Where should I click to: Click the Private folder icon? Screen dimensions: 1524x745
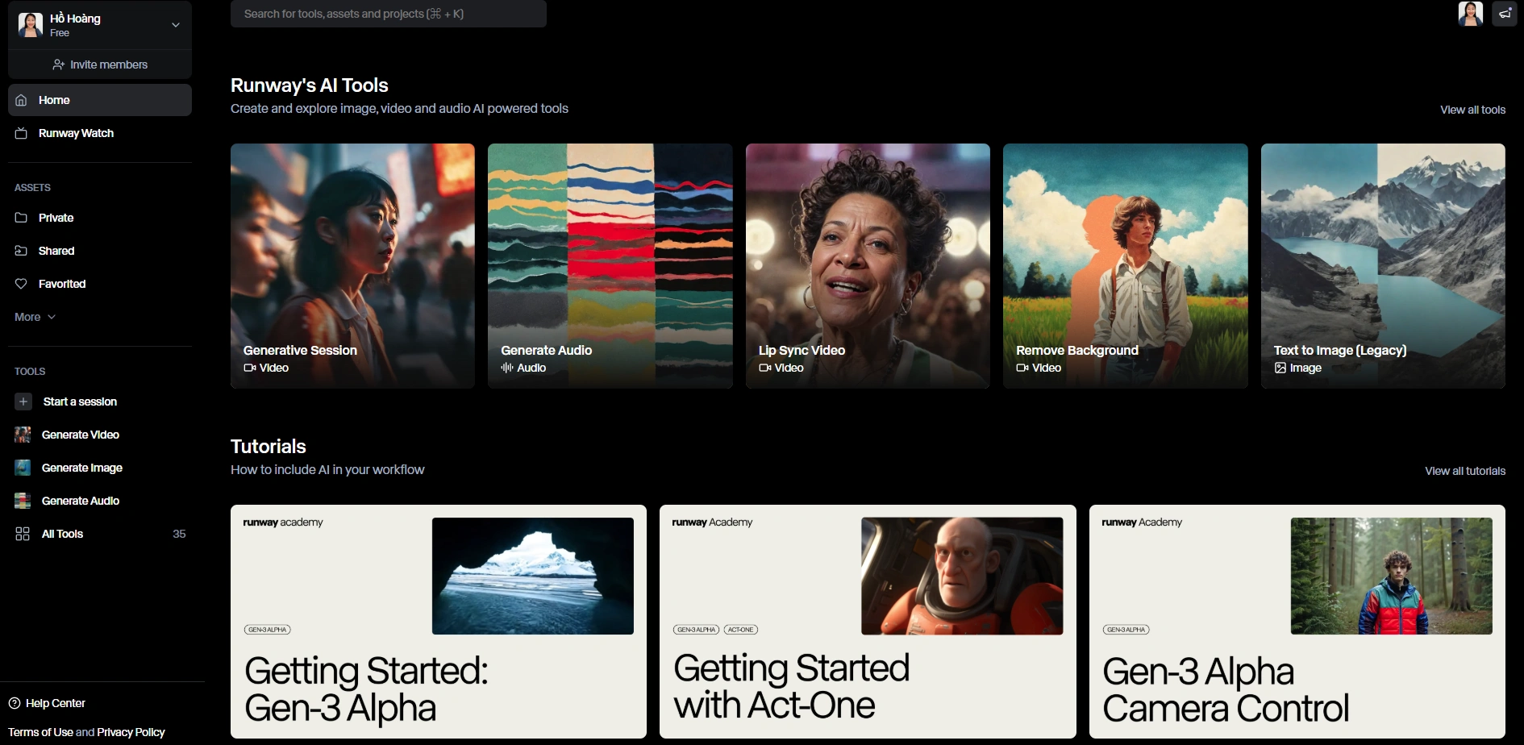22,218
